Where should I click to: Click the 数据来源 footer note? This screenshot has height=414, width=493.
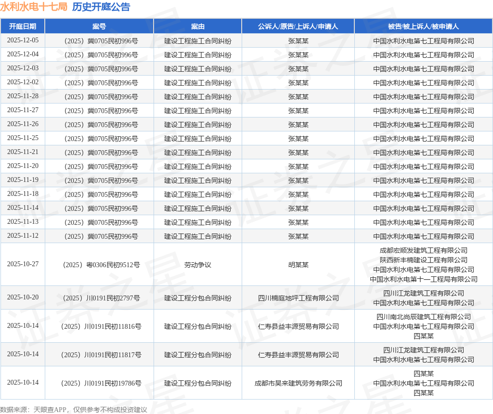(74, 410)
